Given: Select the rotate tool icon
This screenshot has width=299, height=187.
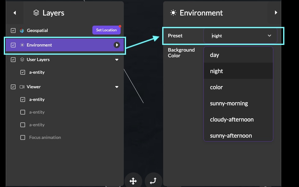Looking at the screenshot, I should (153, 181).
